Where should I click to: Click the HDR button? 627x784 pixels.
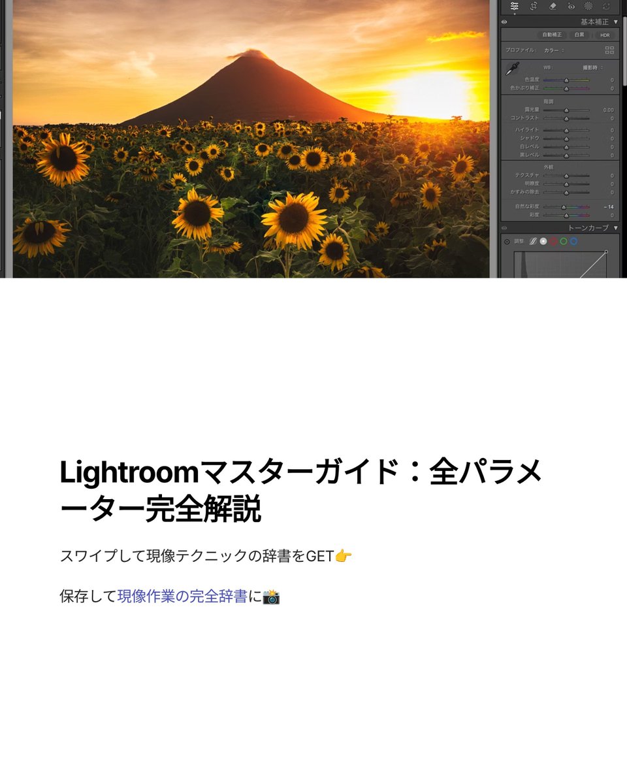pyautogui.click(x=605, y=35)
